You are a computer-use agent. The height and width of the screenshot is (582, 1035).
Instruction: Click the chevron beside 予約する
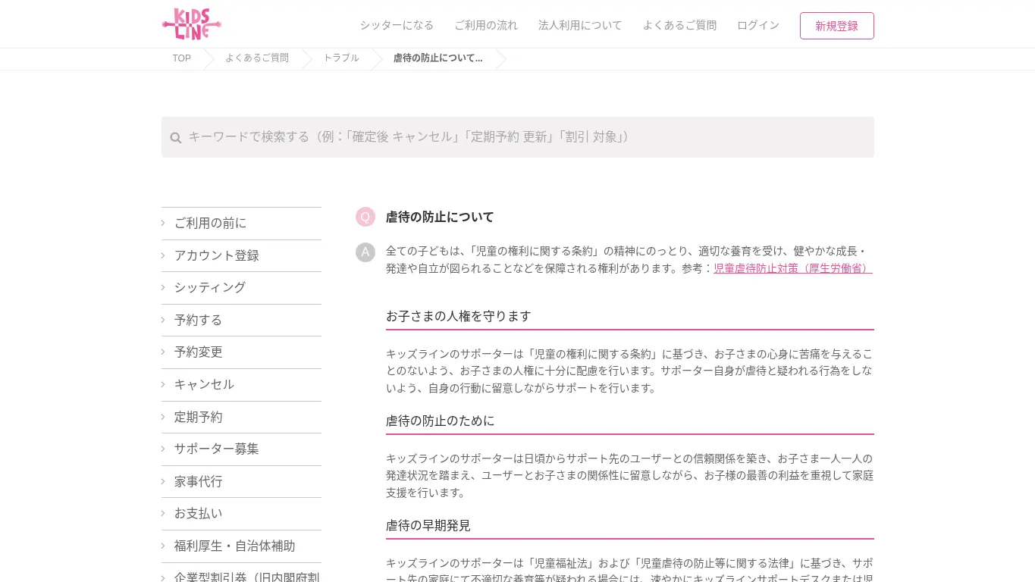click(x=163, y=320)
